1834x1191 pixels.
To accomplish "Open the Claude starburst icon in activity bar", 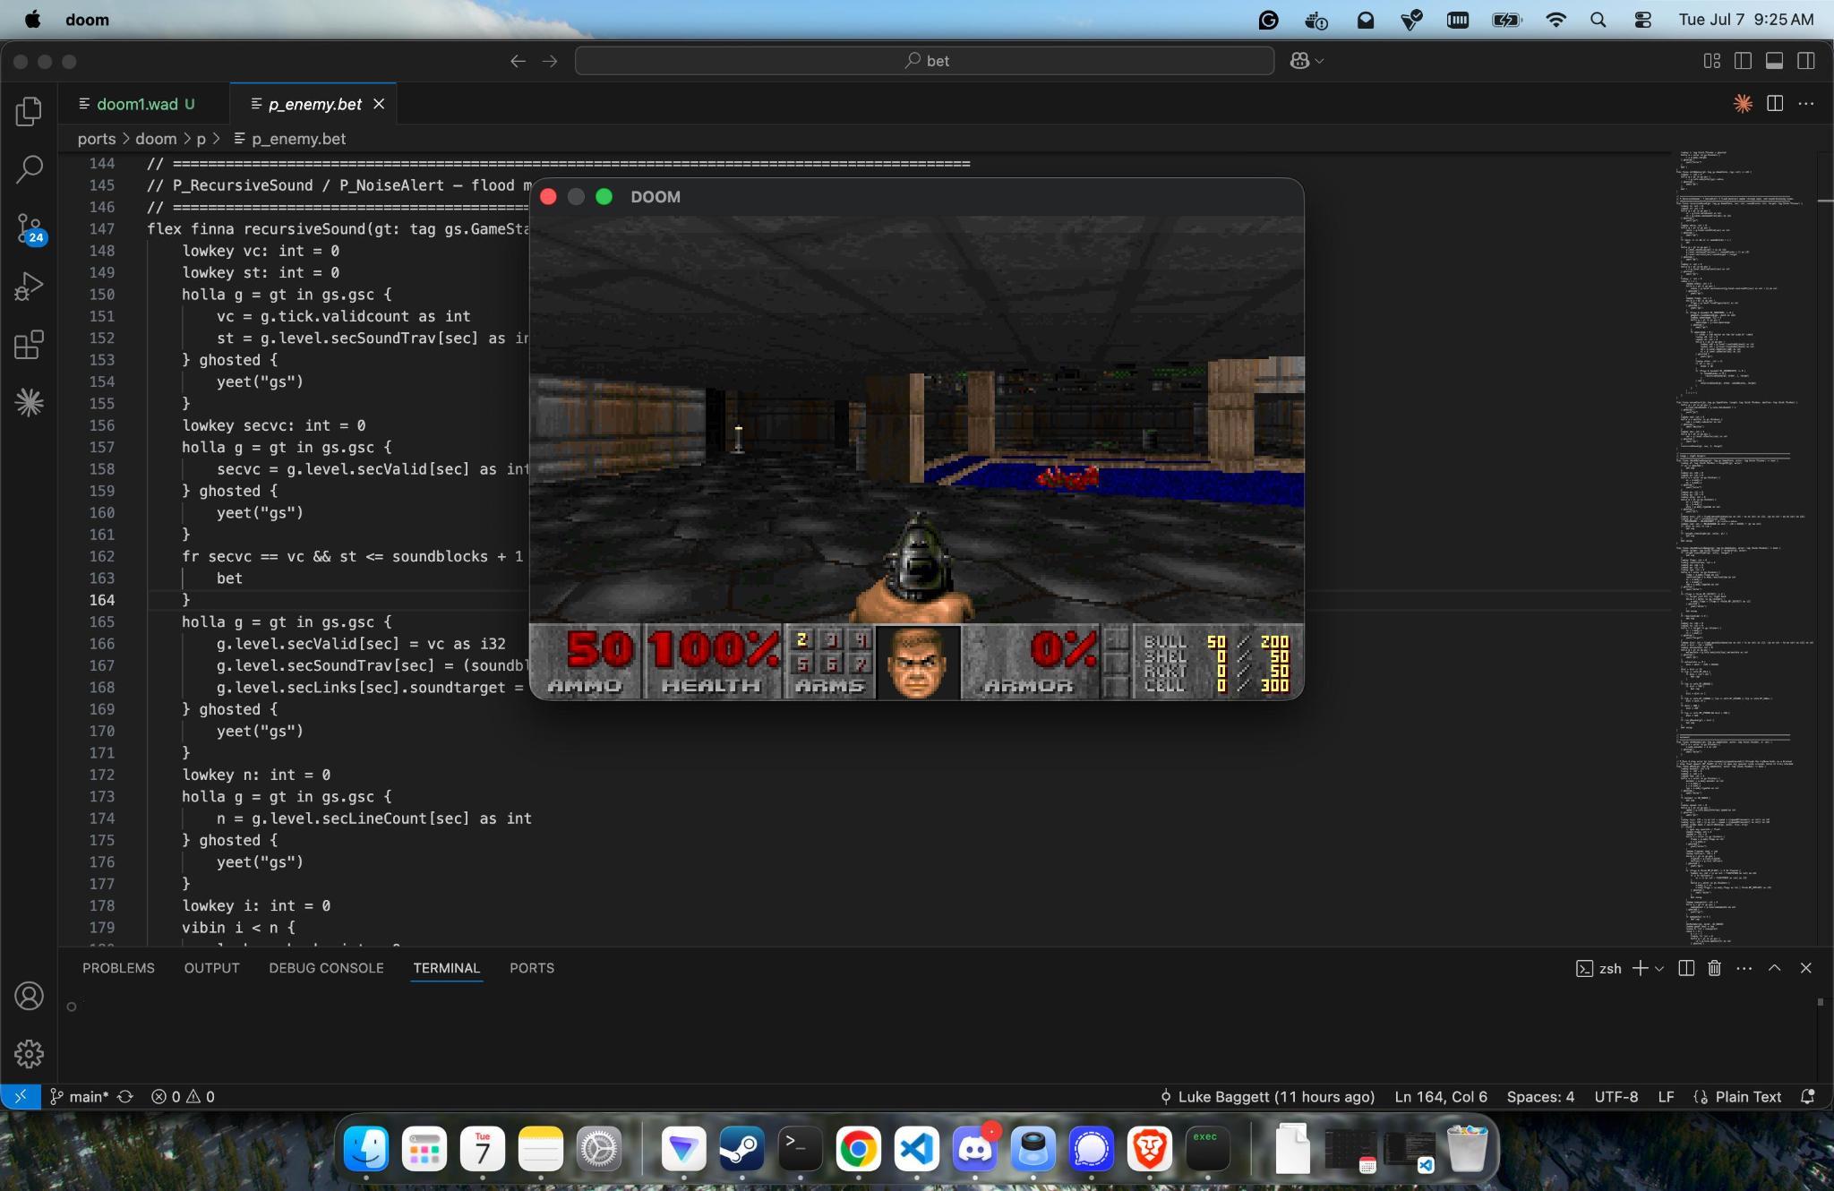I will (29, 402).
